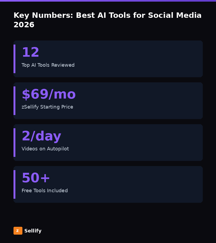The height and width of the screenshot is (243, 216).
Task: Click the purple strip at the top edge
Action: [108, 1]
